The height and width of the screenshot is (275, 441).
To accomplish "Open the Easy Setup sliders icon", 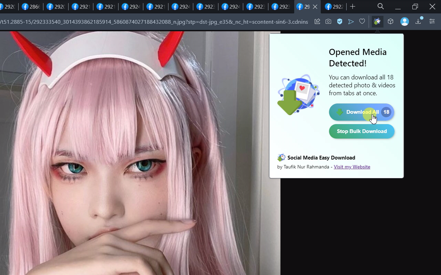I will [x=432, y=21].
